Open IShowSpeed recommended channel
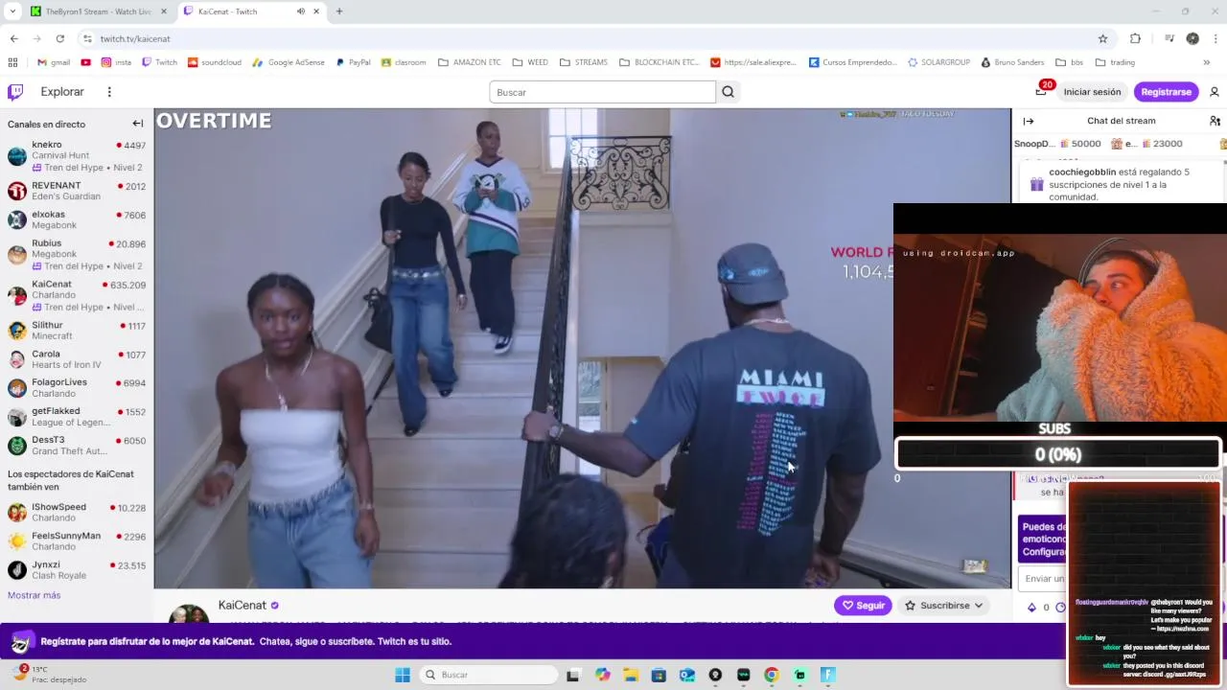Screen dimensions: 1227x690 coord(77,512)
